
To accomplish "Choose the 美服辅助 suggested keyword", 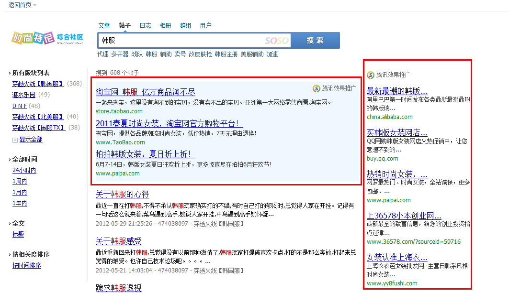I will 252,54.
